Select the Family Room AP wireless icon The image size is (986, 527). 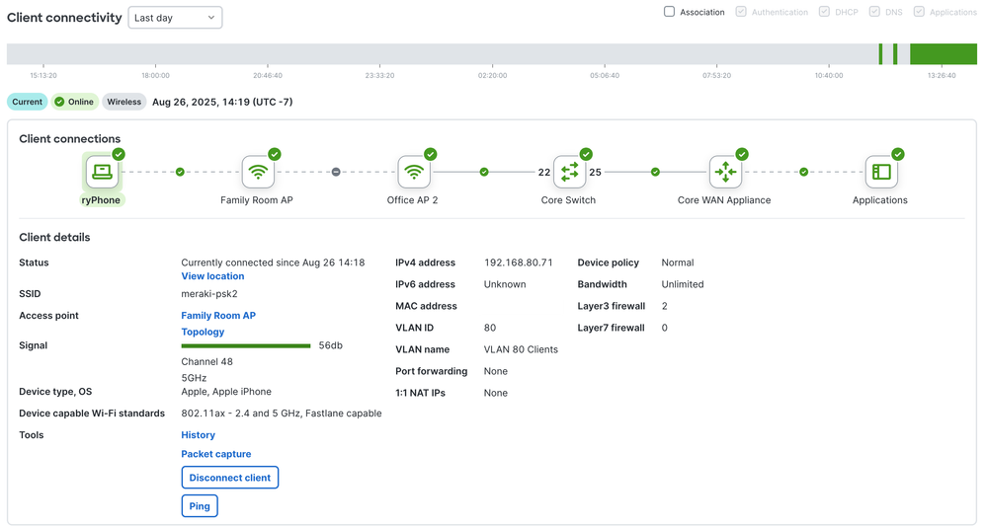tap(258, 172)
